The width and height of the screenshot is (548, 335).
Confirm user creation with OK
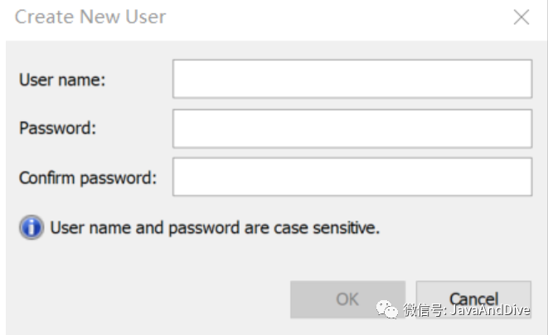coord(347,299)
